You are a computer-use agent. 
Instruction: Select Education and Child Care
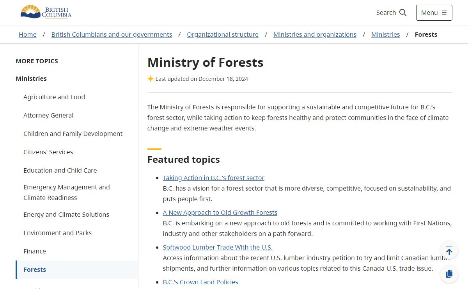(x=60, y=170)
